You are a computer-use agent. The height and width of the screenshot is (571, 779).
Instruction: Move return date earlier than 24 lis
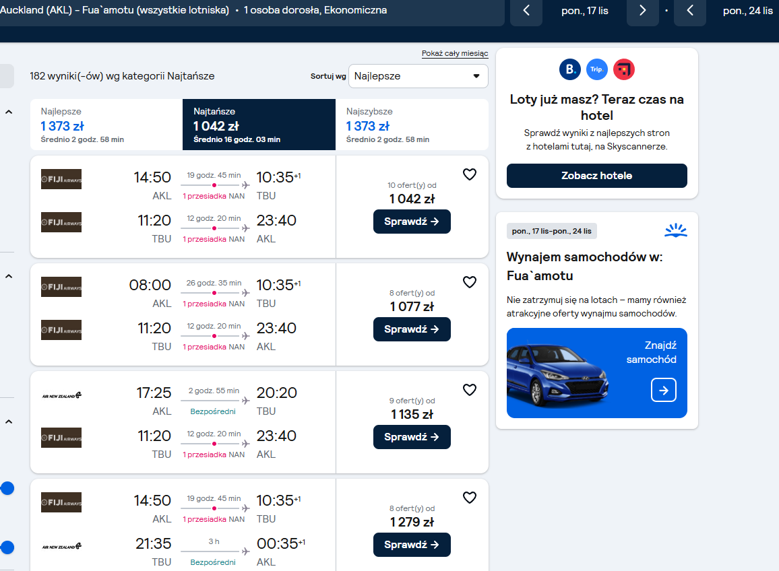pyautogui.click(x=689, y=10)
